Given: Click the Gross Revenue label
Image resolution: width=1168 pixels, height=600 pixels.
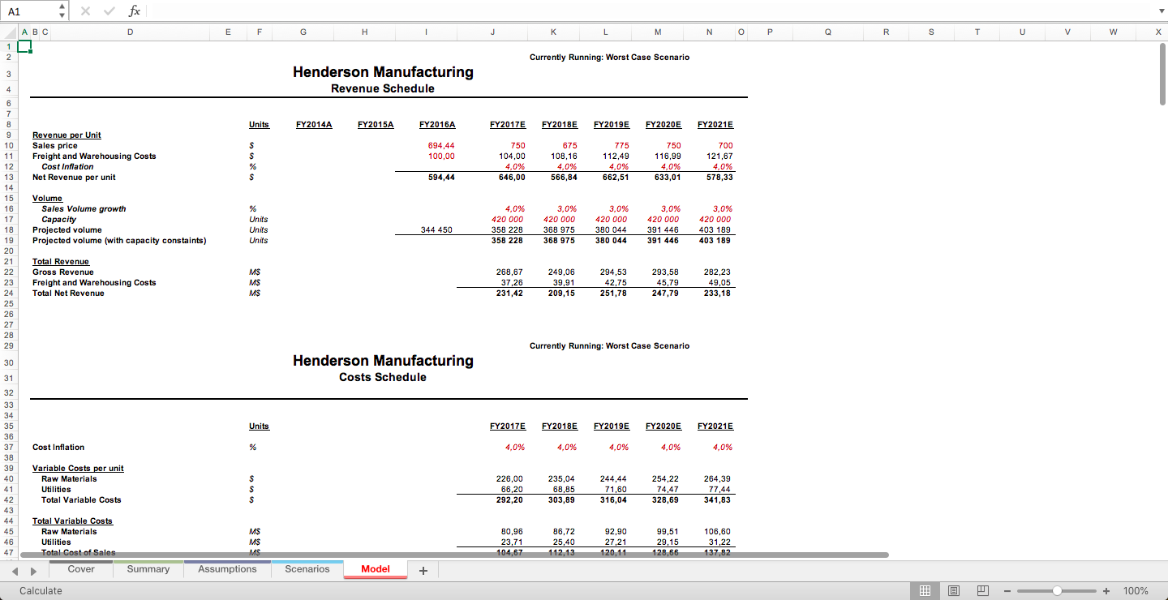Looking at the screenshot, I should pyautogui.click(x=63, y=272).
